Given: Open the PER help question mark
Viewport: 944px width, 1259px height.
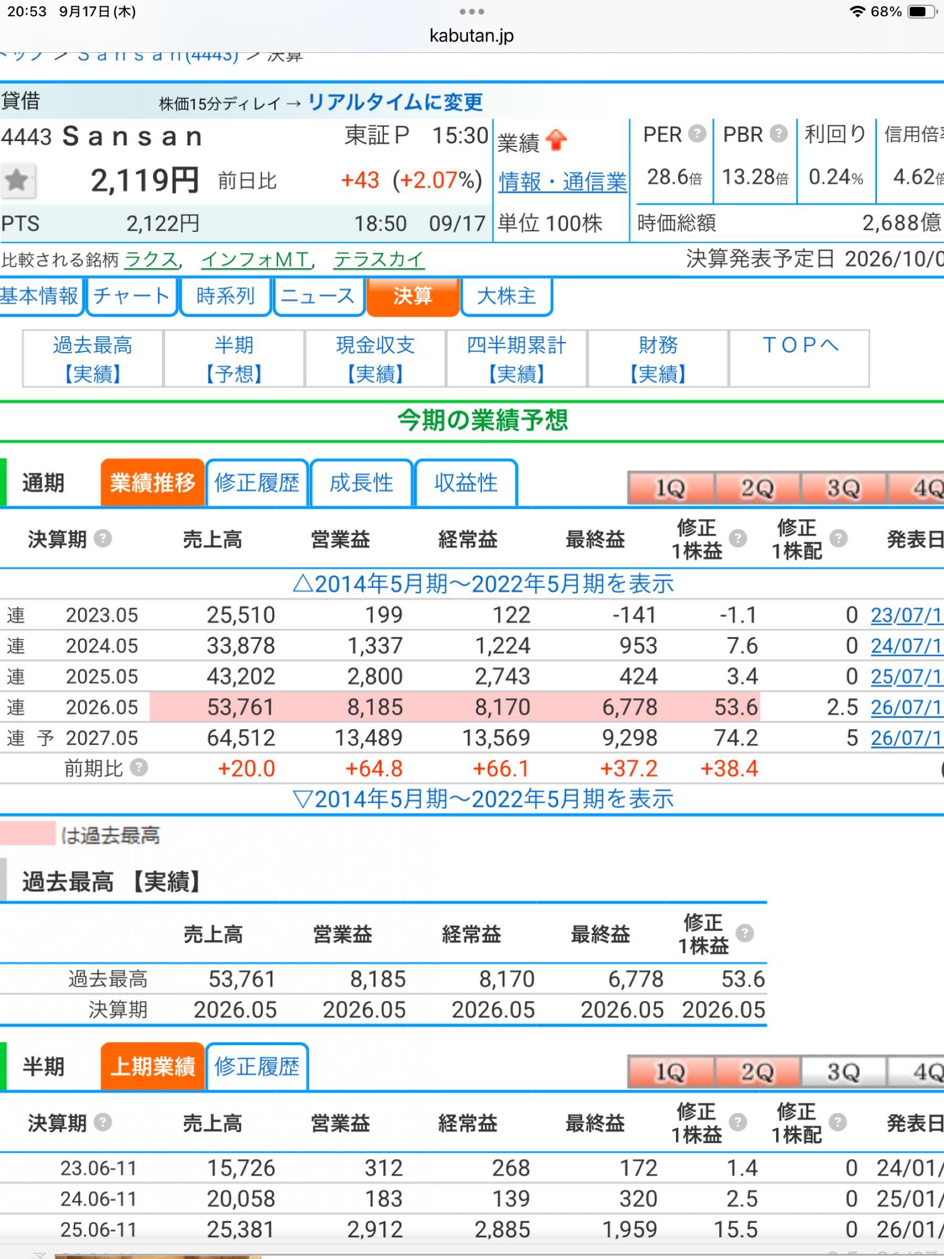Looking at the screenshot, I should 697,134.
